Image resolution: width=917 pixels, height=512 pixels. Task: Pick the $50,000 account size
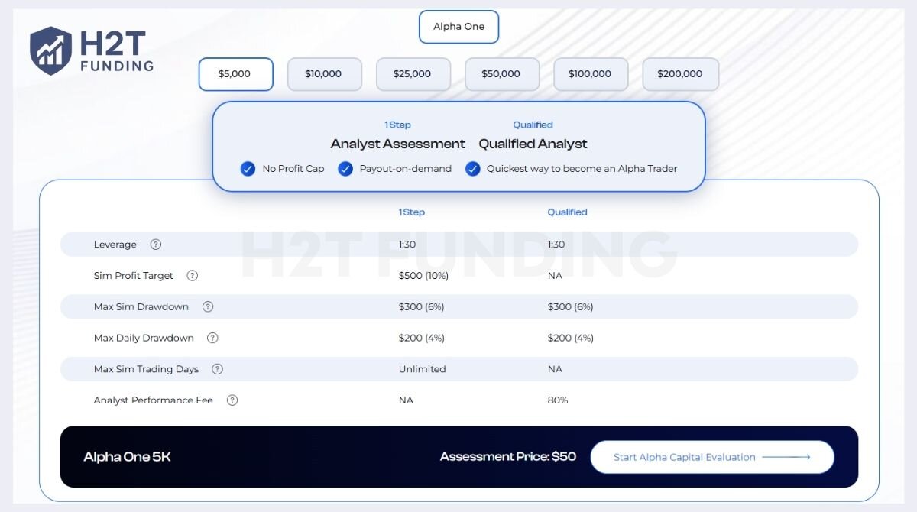coord(501,74)
